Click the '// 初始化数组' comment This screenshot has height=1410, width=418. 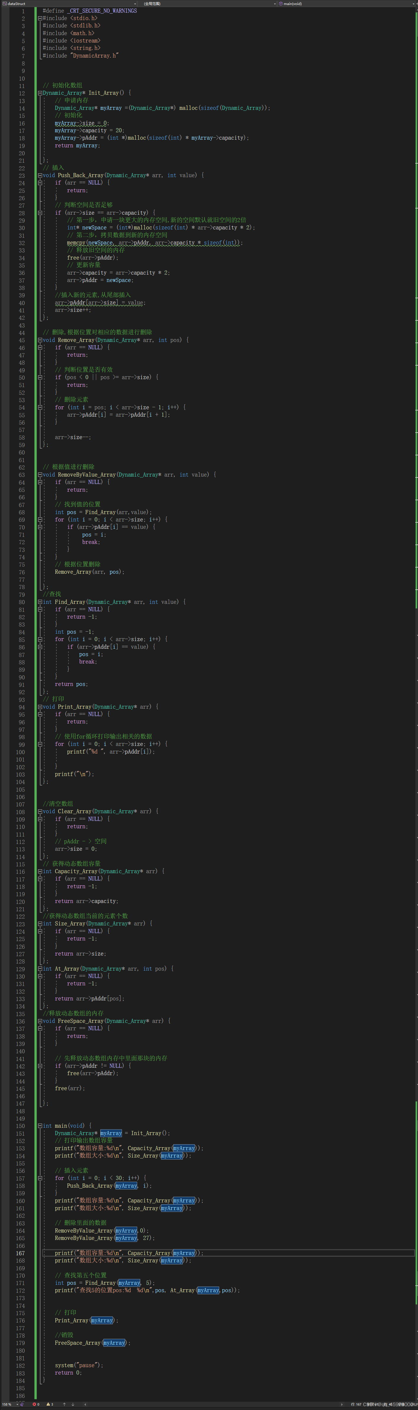click(x=62, y=85)
